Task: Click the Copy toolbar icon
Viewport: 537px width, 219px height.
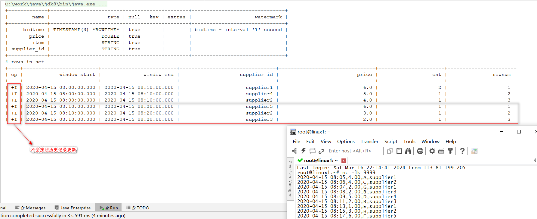Action: 390,151
